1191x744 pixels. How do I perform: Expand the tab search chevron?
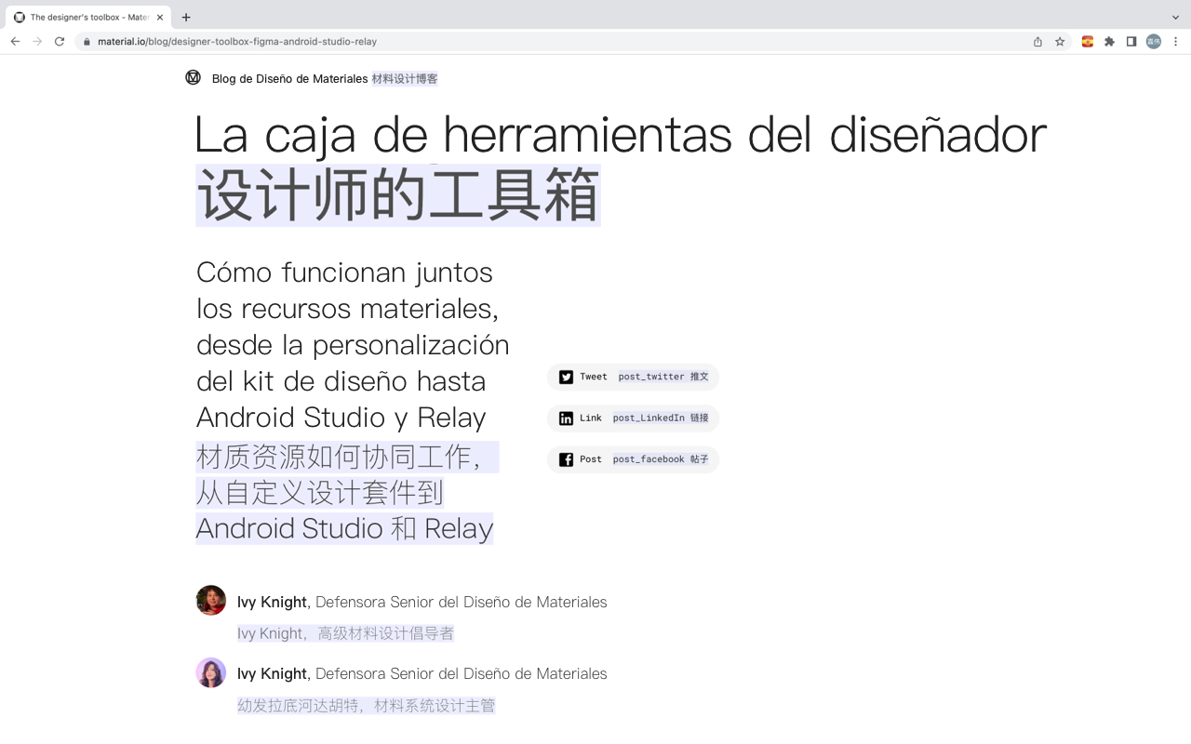pos(1175,17)
